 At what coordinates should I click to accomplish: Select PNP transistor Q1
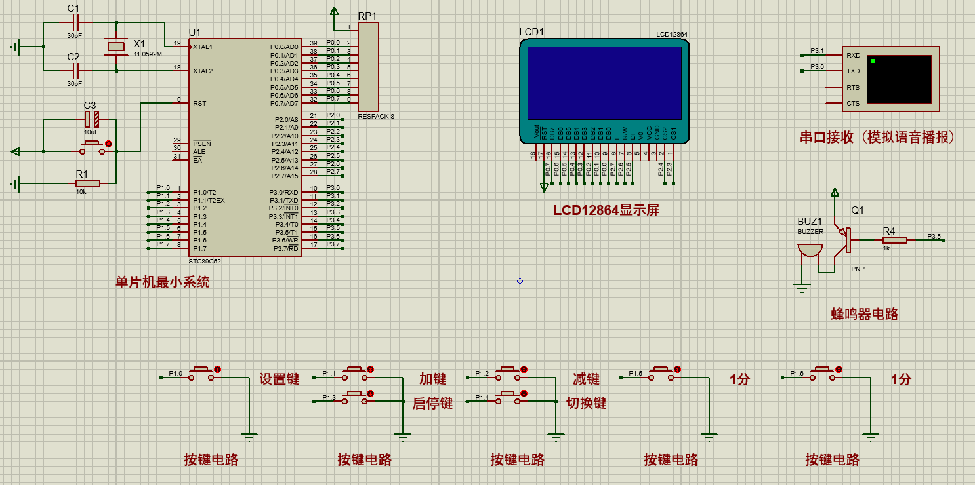pos(842,239)
